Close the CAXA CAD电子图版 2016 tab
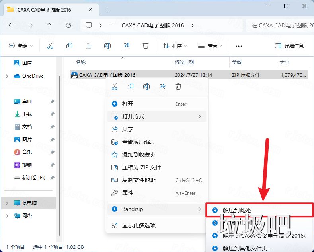The width and height of the screenshot is (314, 252). click(x=90, y=10)
